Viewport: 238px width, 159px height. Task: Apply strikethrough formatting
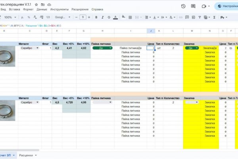[x=109, y=17]
